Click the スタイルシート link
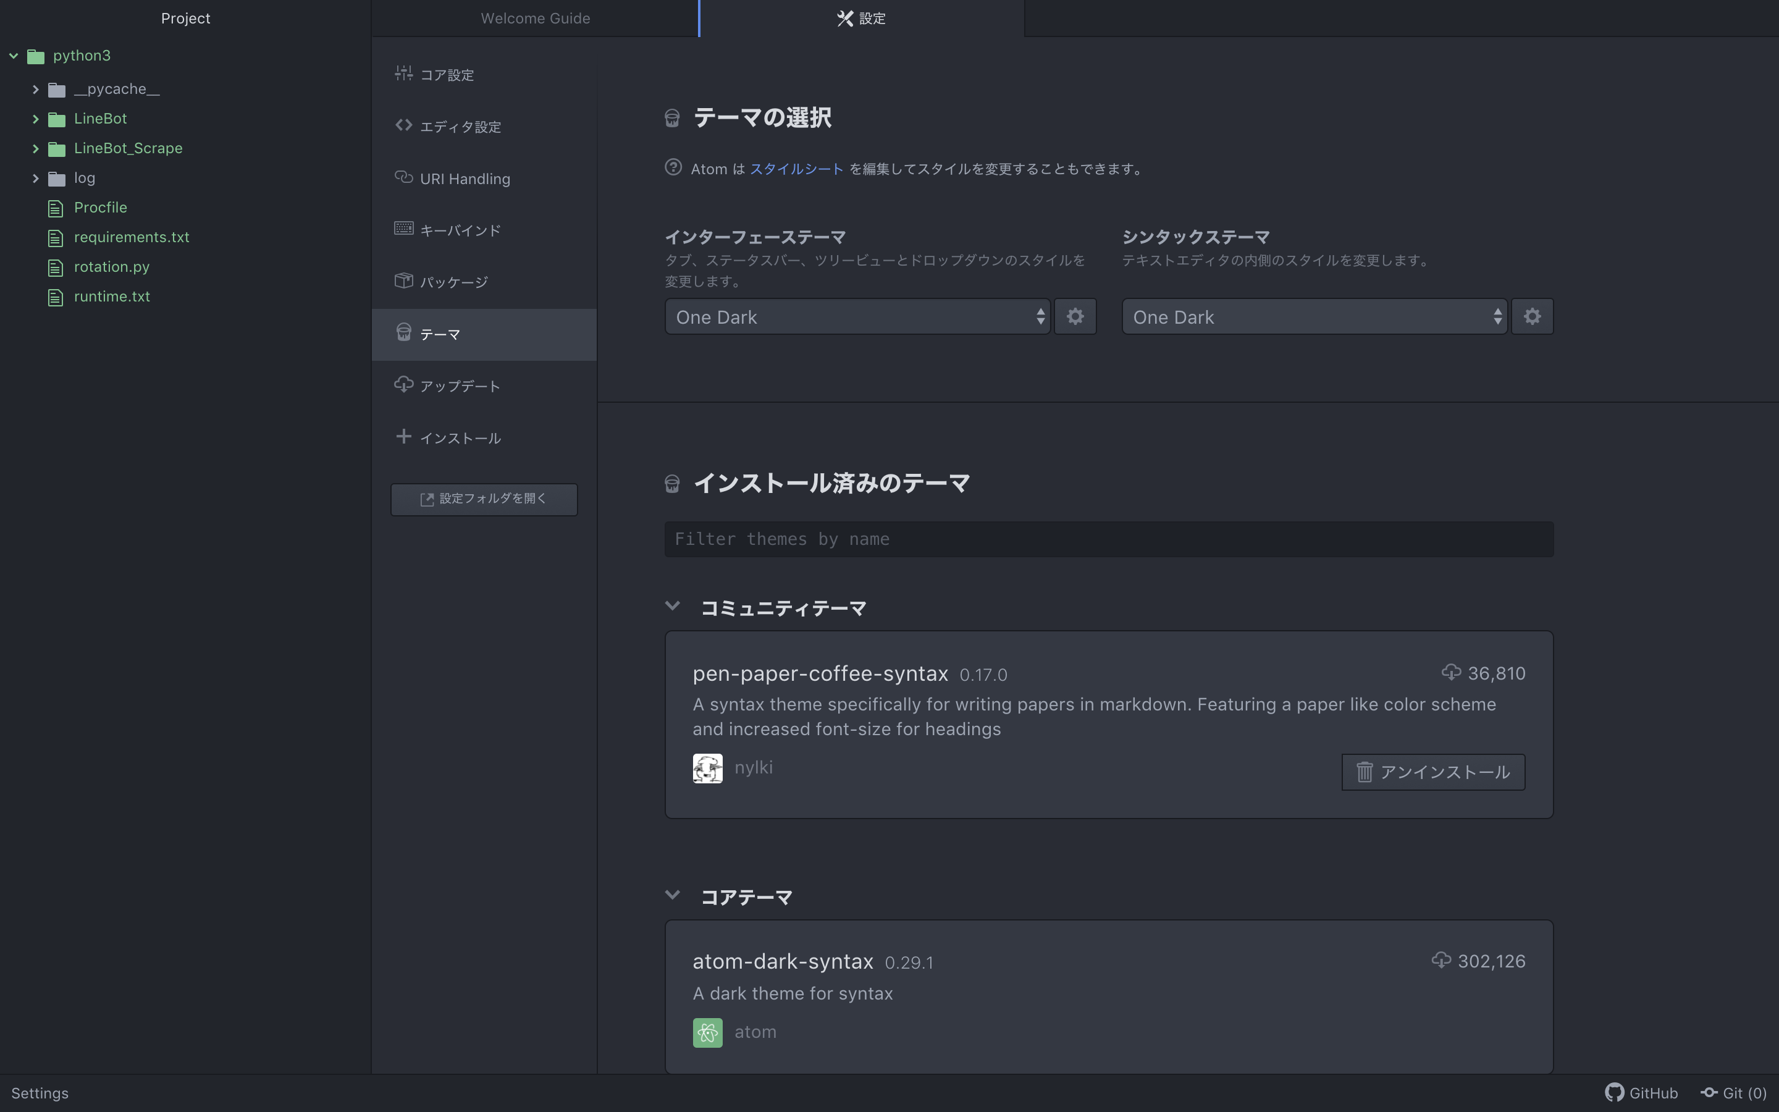The image size is (1779, 1112). 796,169
